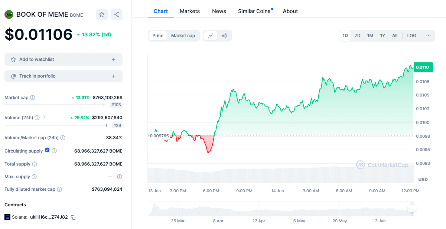446x229 pixels.
Task: Click the 8 Apr label on the history navigator
Action: (x=218, y=221)
